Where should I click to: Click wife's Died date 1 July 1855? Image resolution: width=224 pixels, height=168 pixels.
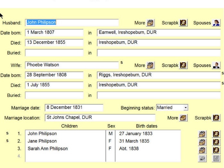(54, 85)
